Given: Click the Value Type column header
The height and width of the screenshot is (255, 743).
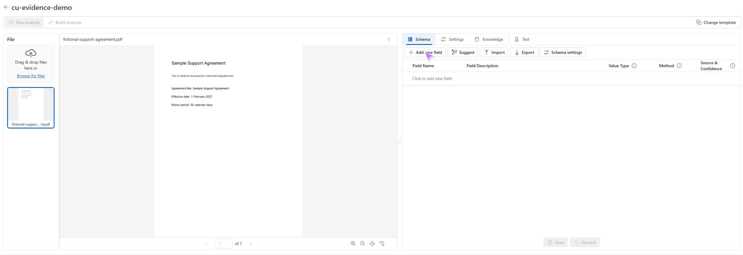Looking at the screenshot, I should 619,66.
